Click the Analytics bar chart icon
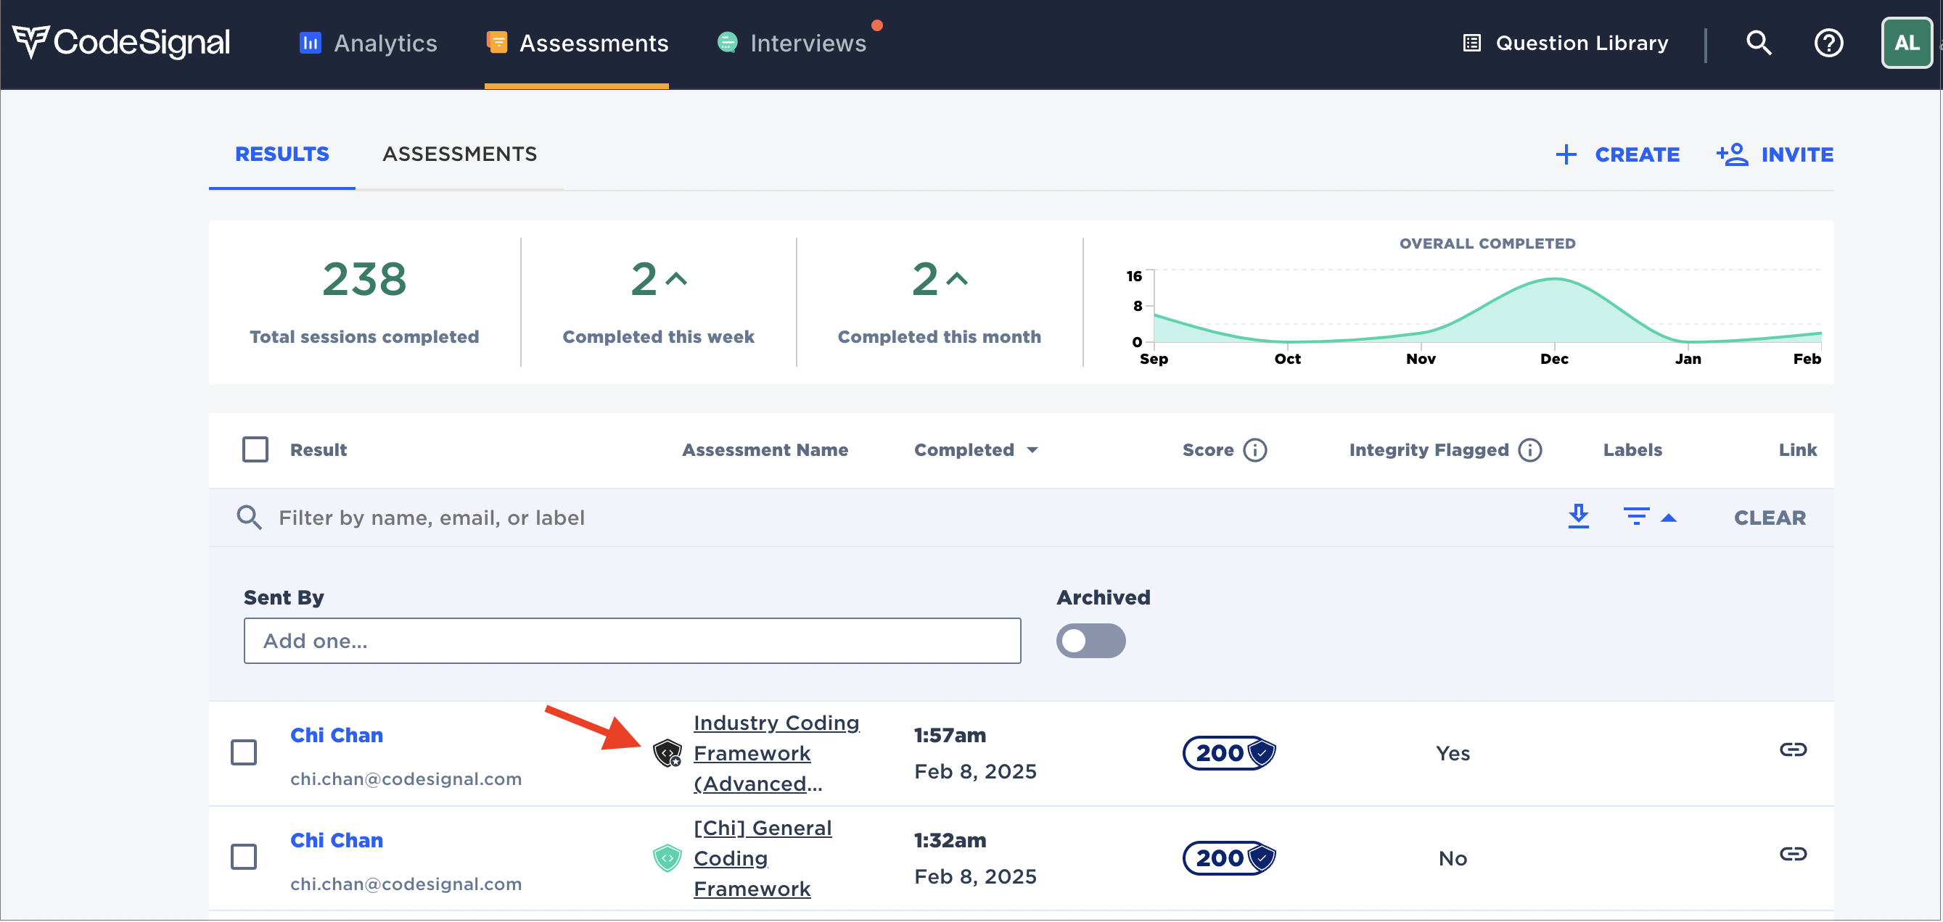Screen dimensions: 1943x922 point(311,43)
